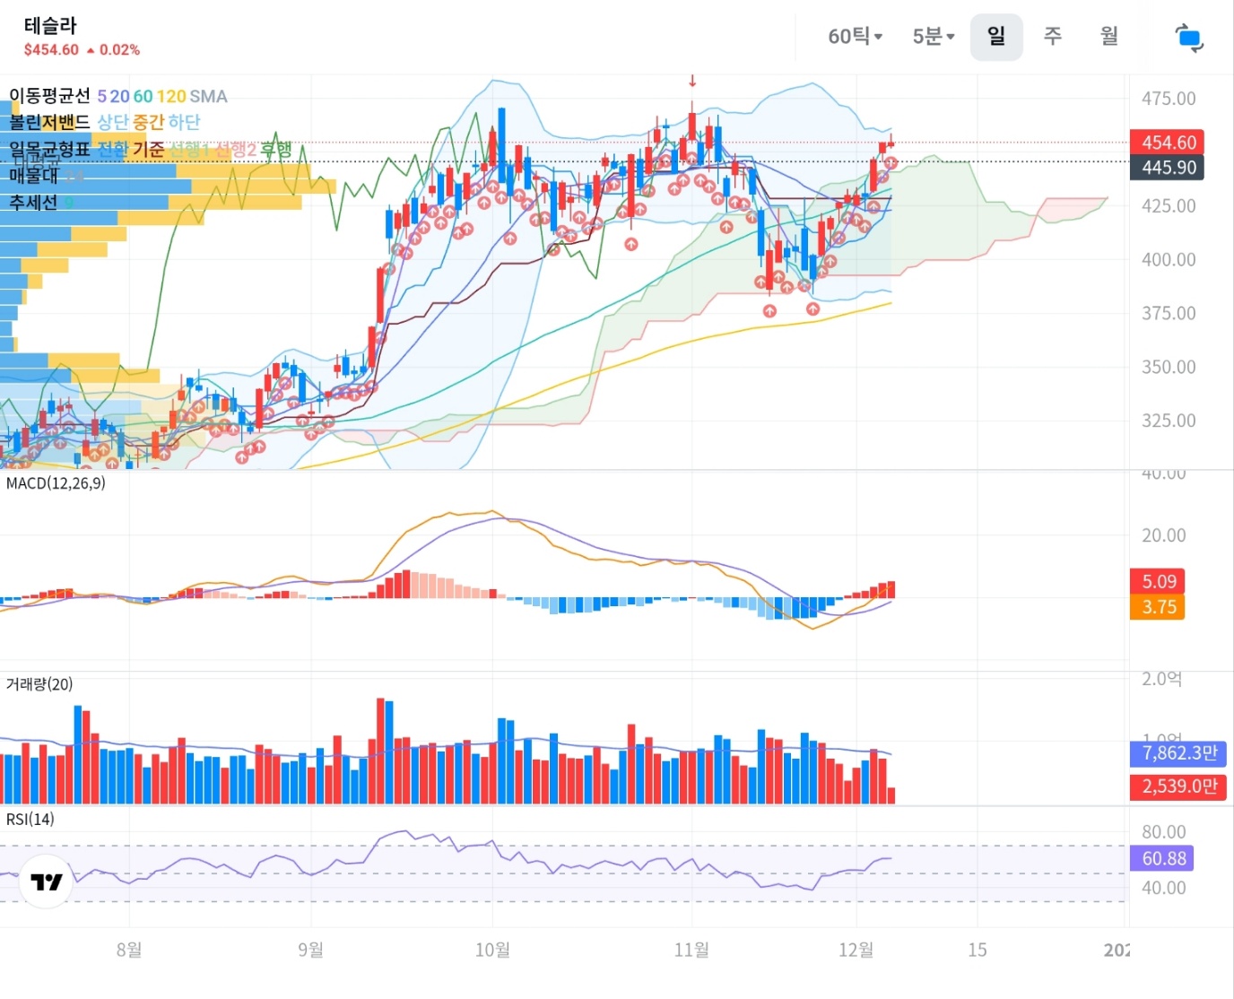Click the orange 3.75 MACD signal tag
This screenshot has width=1234, height=999.
click(1159, 607)
